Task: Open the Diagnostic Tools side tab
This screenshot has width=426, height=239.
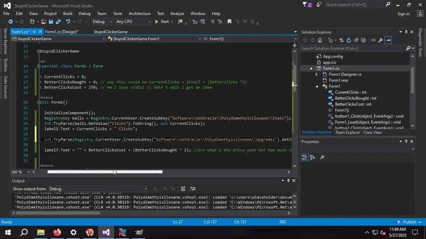Action: (420, 42)
